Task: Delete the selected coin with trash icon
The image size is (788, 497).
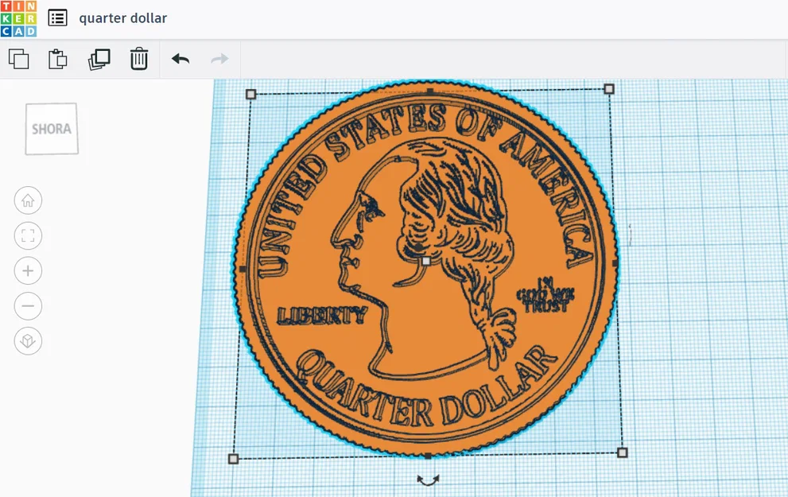Action: point(138,59)
